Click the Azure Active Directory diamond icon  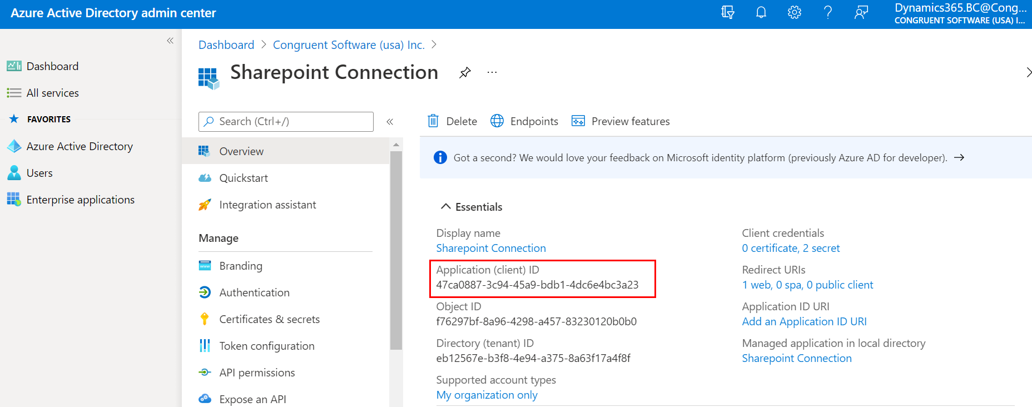click(14, 146)
